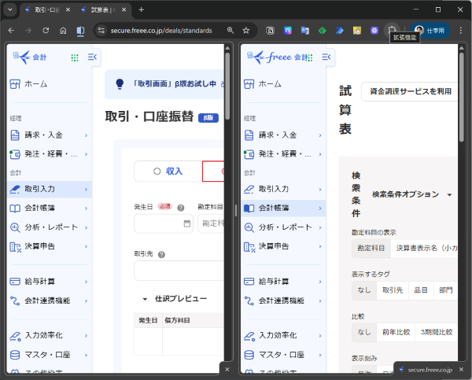
Task: Open 会計帳簿 menu in the left pane sidebar
Action: click(47, 208)
